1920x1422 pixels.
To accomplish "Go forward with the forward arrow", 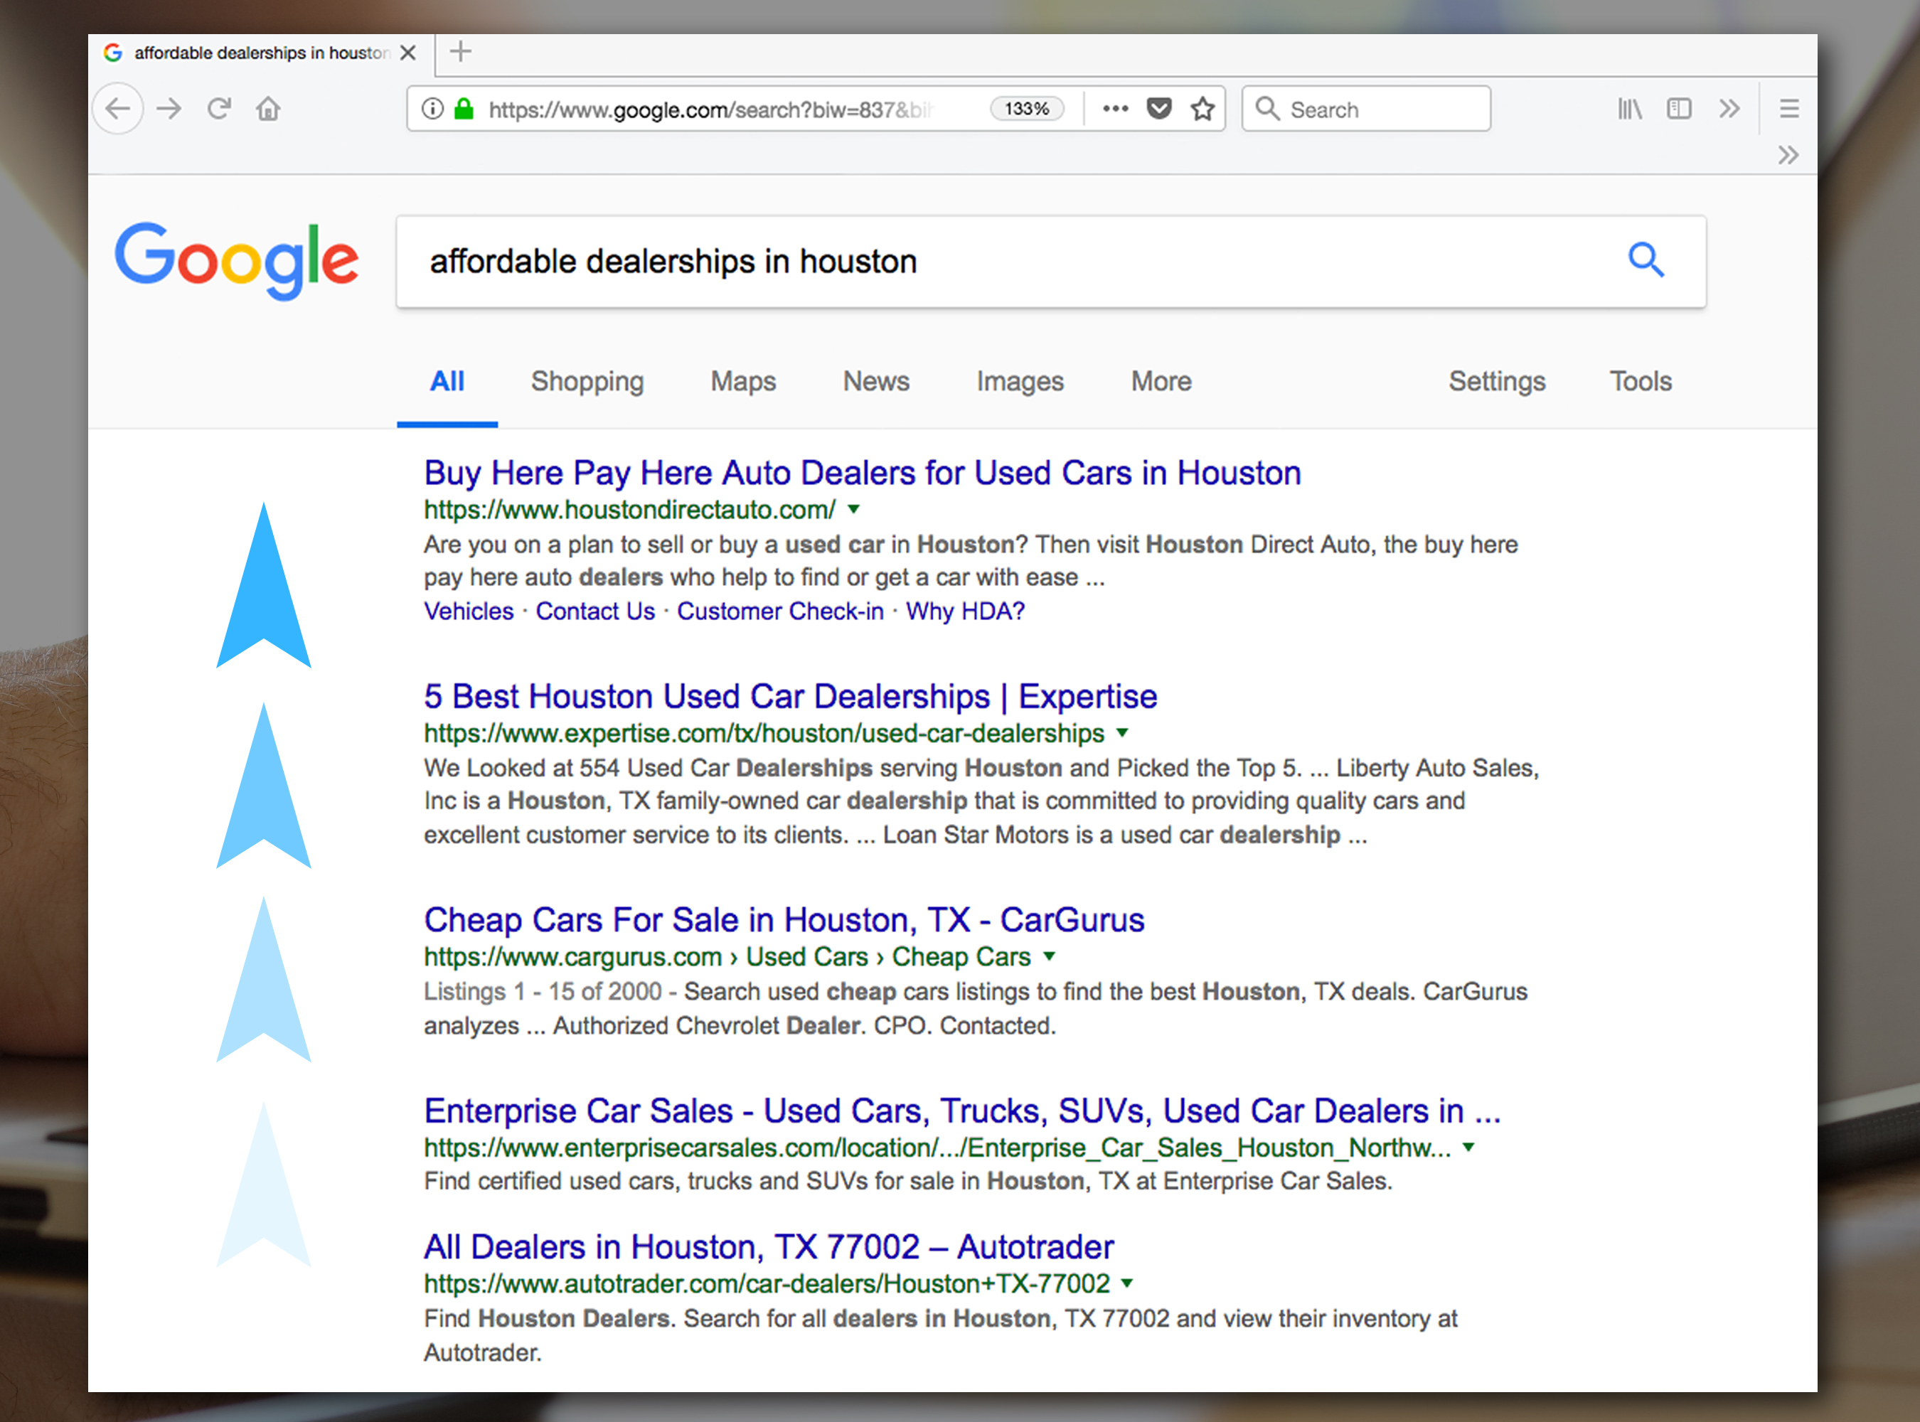I will [x=169, y=109].
